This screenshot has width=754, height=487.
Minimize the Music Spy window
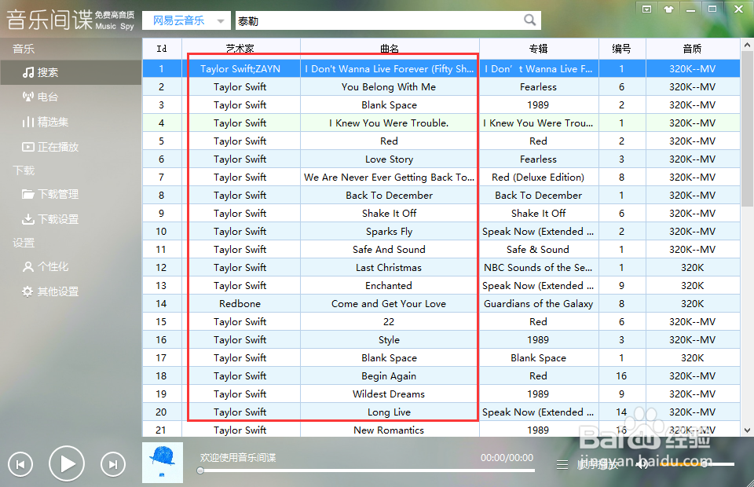(690, 9)
